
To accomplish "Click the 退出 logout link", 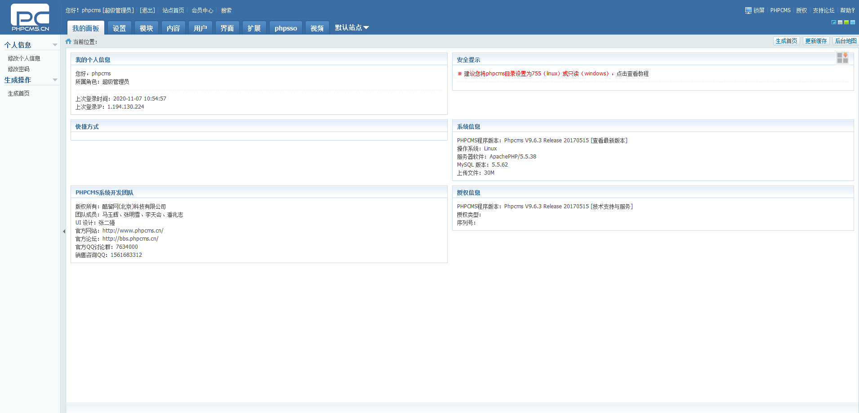I will pos(147,10).
